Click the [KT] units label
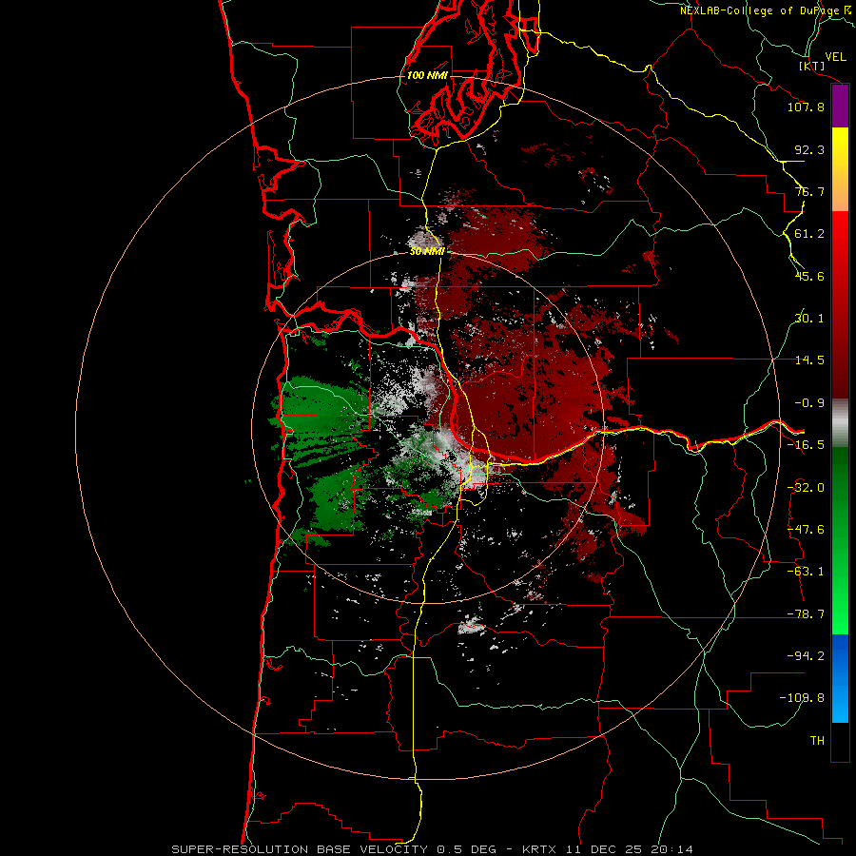Image resolution: width=856 pixels, height=856 pixels. (x=811, y=66)
